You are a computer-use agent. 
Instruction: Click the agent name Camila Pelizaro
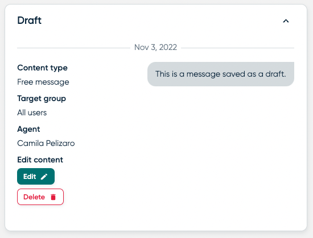46,143
